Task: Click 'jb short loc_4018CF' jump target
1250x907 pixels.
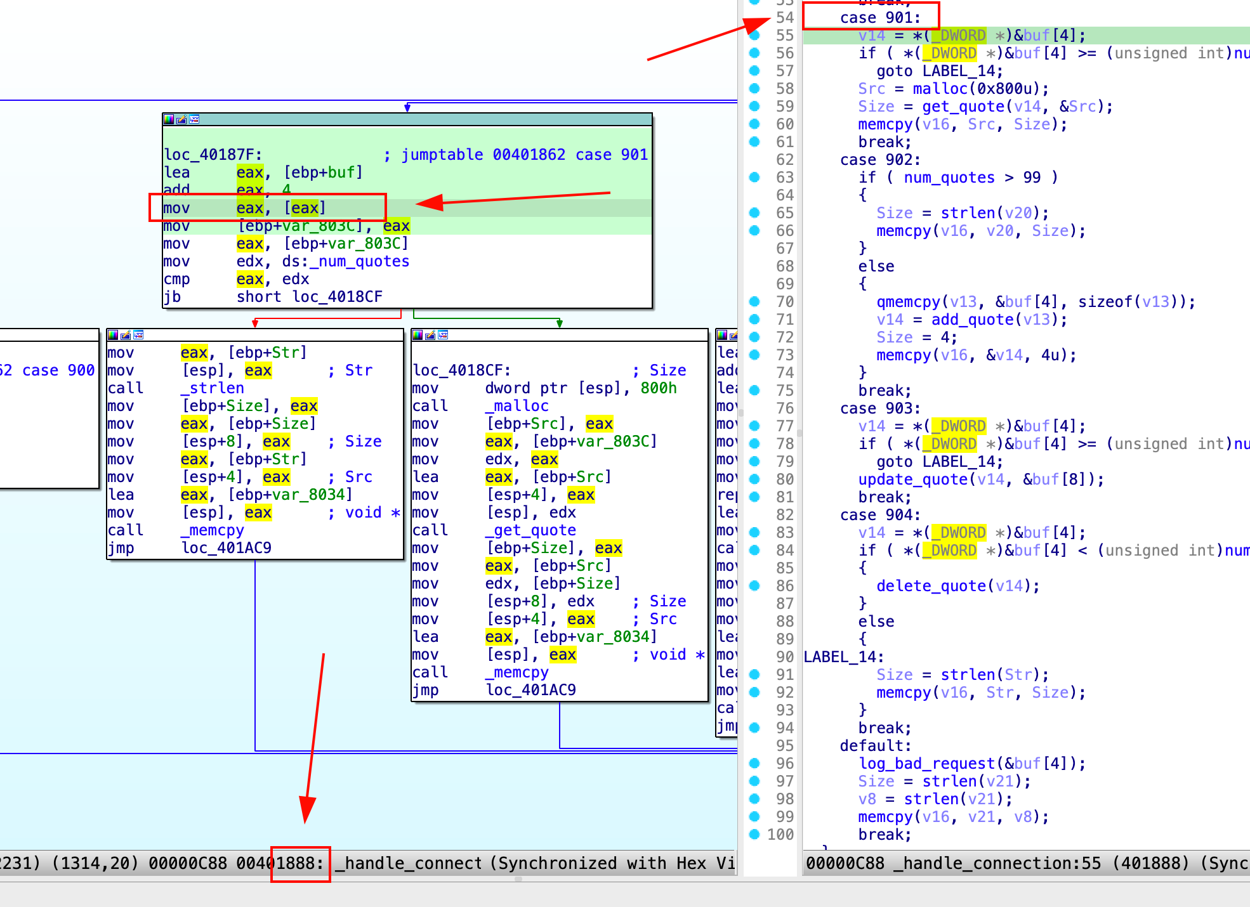Action: pyautogui.click(x=337, y=297)
